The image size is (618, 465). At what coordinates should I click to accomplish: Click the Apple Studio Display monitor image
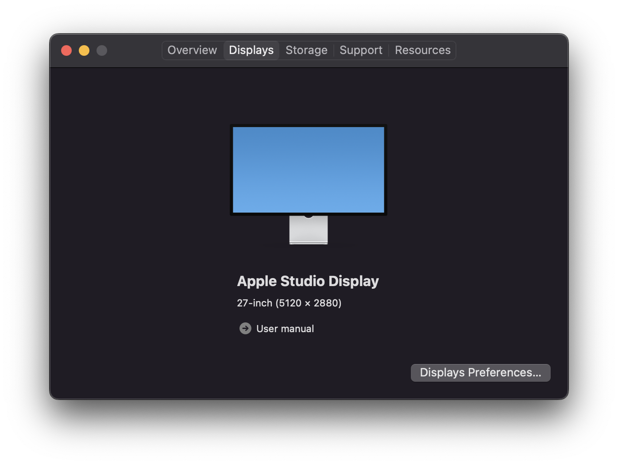point(309,184)
